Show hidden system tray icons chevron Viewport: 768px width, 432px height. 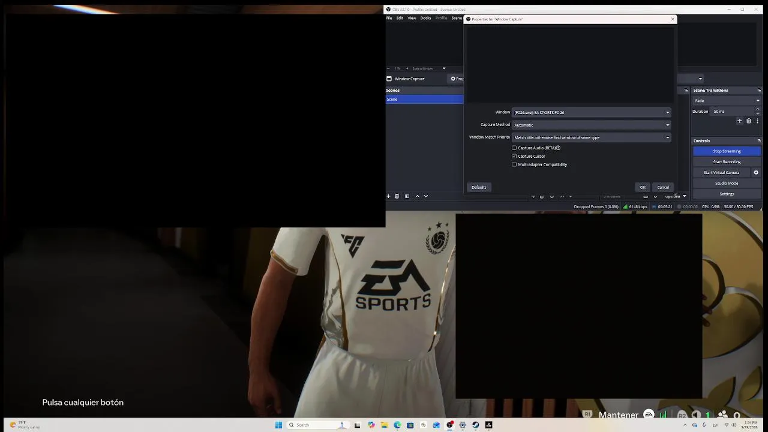tap(685, 425)
